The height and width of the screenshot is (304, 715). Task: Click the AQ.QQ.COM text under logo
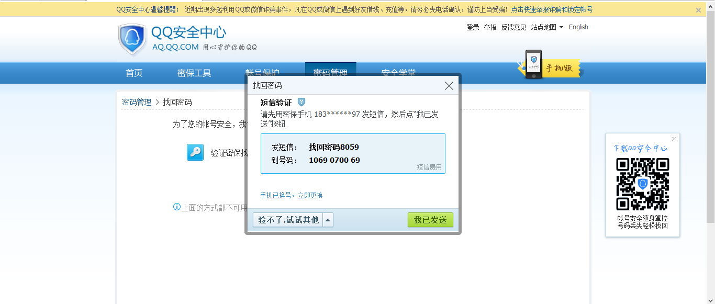tap(175, 47)
